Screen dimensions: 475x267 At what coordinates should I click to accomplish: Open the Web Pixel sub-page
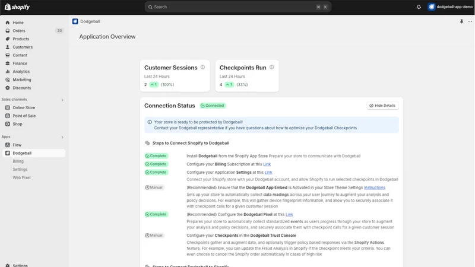click(21, 177)
